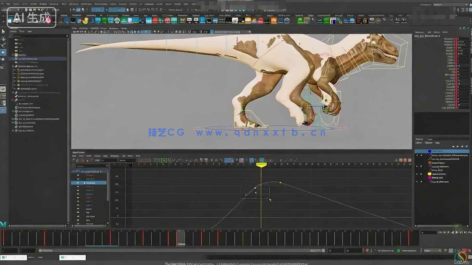Click the Maya logo icon at bottom-left
This screenshot has width=472, height=265.
click(x=3, y=224)
